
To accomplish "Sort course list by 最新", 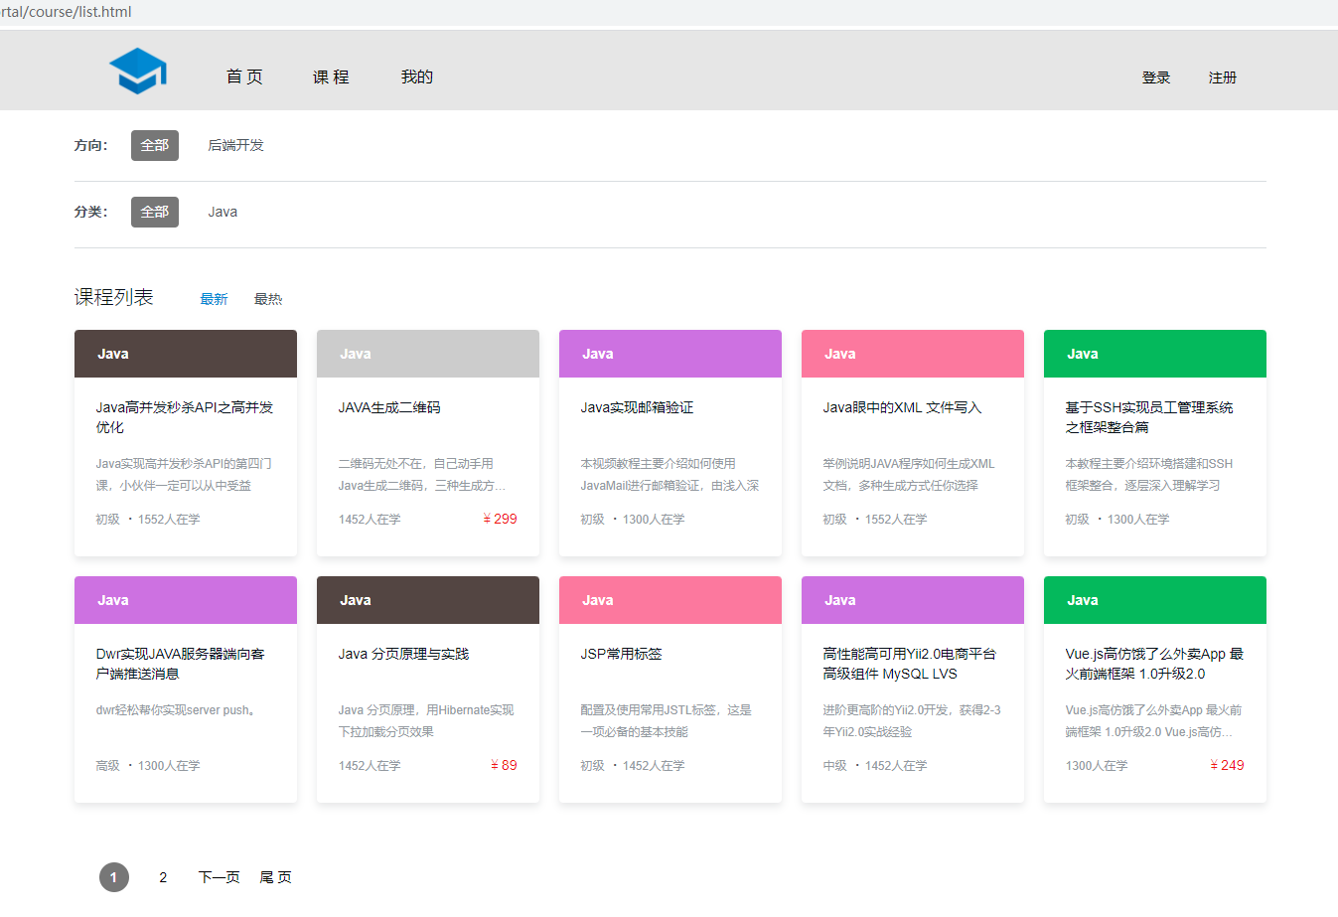I will pos(214,299).
